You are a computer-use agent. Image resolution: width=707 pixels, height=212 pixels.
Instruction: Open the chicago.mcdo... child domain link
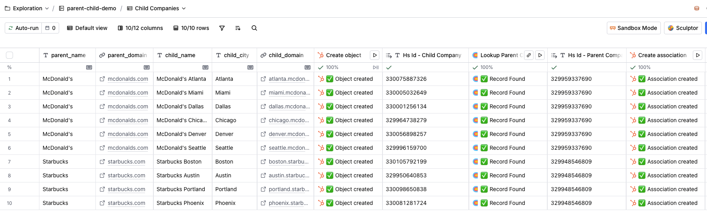(x=289, y=120)
